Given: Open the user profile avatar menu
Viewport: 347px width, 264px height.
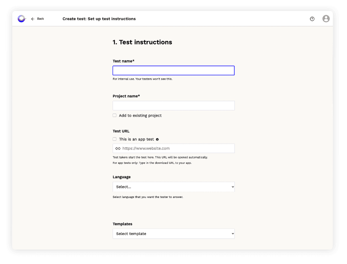Looking at the screenshot, I should (326, 19).
